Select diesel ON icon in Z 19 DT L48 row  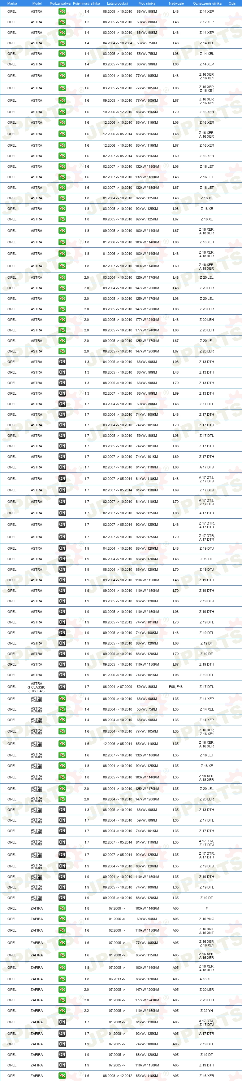(62, 559)
